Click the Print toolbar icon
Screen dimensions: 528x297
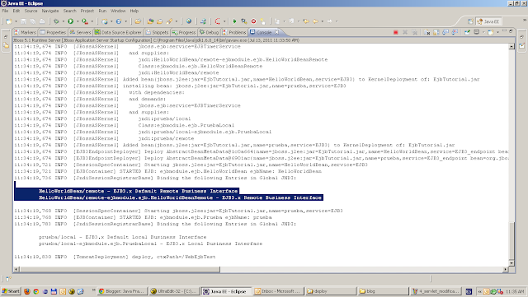(x=42, y=21)
